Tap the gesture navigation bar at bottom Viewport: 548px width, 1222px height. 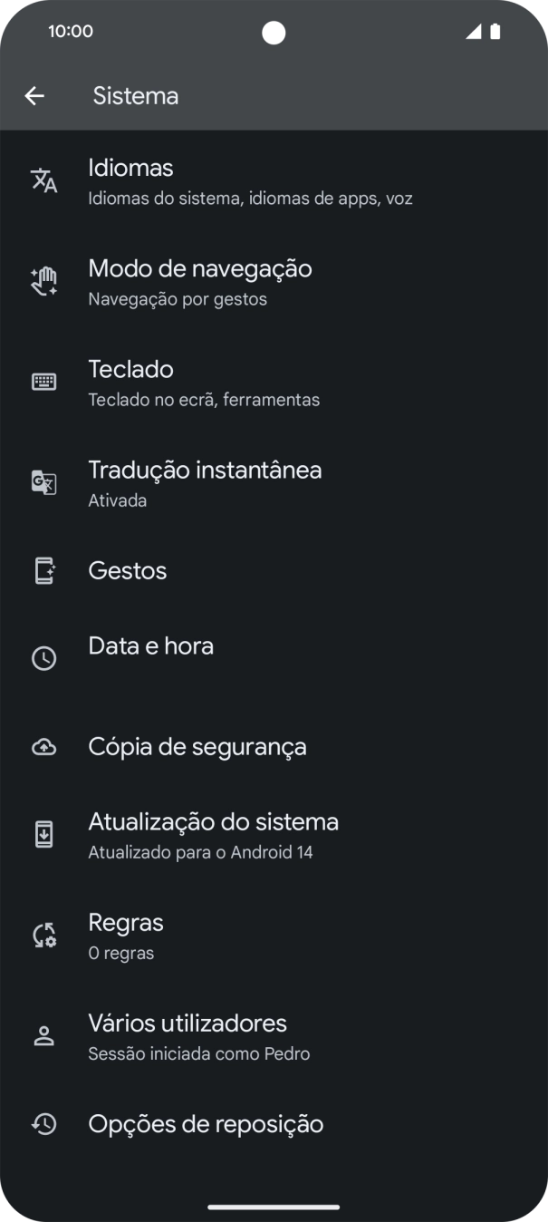tap(274, 1206)
